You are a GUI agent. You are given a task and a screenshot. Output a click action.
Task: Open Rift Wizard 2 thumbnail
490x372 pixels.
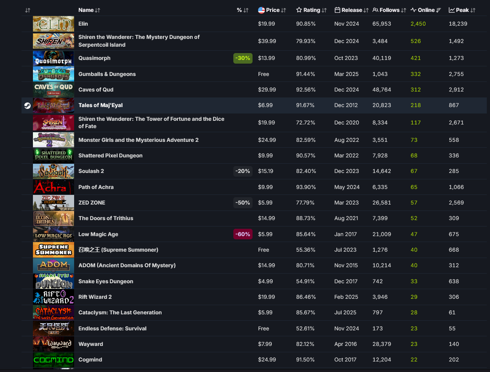[x=54, y=297]
